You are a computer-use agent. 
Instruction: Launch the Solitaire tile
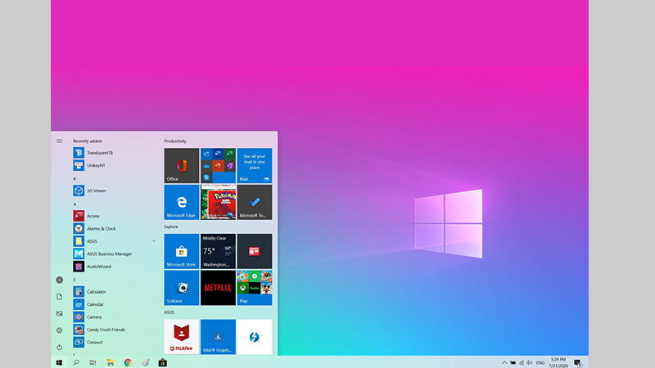181,288
